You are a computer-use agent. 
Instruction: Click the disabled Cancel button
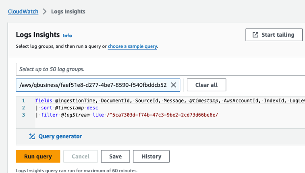pos(81,156)
